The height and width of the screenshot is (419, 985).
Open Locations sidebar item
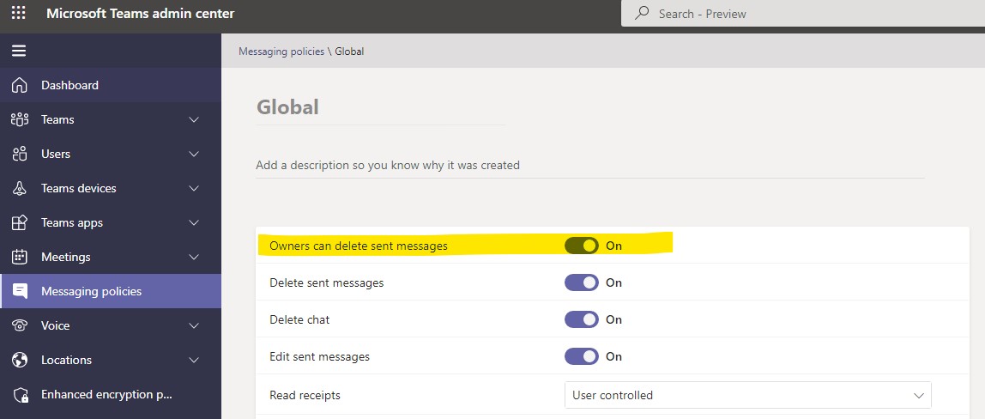111,360
